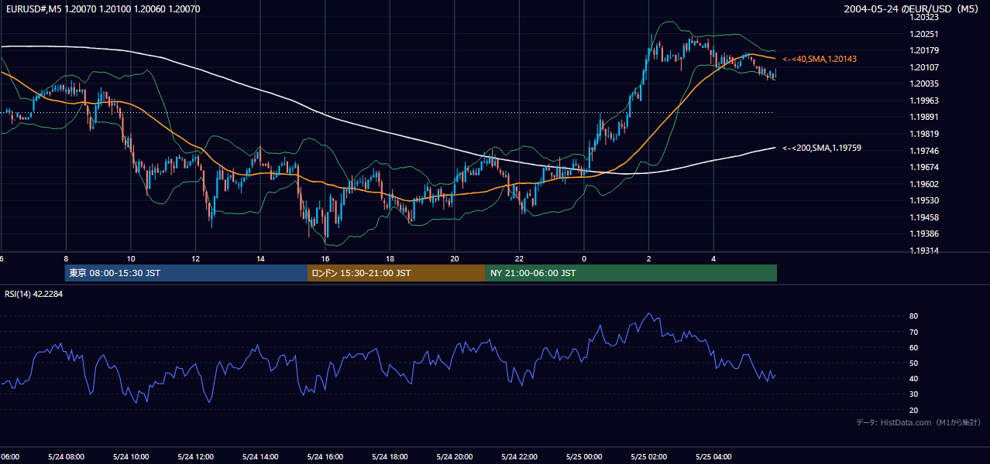Click the 5/25 04:00 time axis label
The image size is (990, 464).
click(713, 456)
